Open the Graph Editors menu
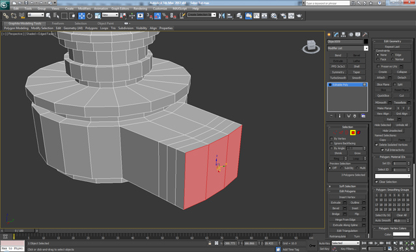The image size is (416, 252). click(120, 8)
